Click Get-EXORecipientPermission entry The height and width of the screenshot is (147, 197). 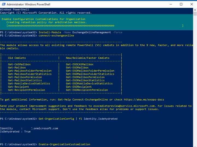pyautogui.click(x=87, y=90)
